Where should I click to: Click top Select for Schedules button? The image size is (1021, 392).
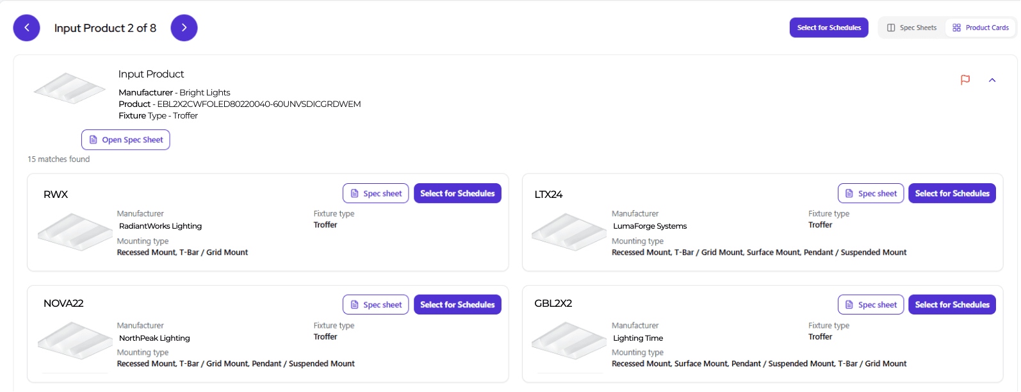tap(828, 28)
